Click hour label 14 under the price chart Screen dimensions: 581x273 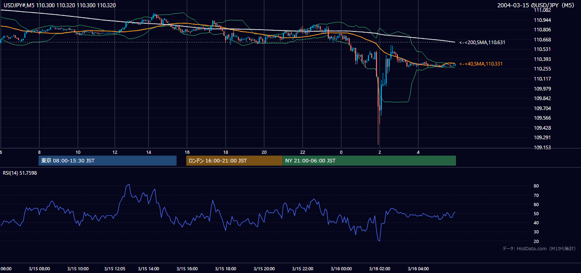click(x=149, y=152)
